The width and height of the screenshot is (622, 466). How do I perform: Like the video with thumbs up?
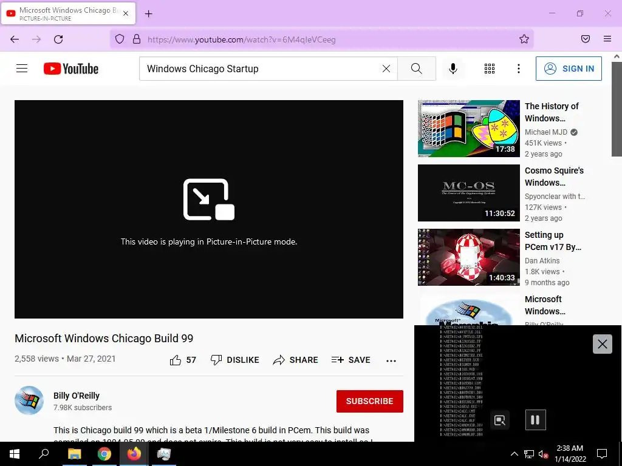click(x=183, y=360)
